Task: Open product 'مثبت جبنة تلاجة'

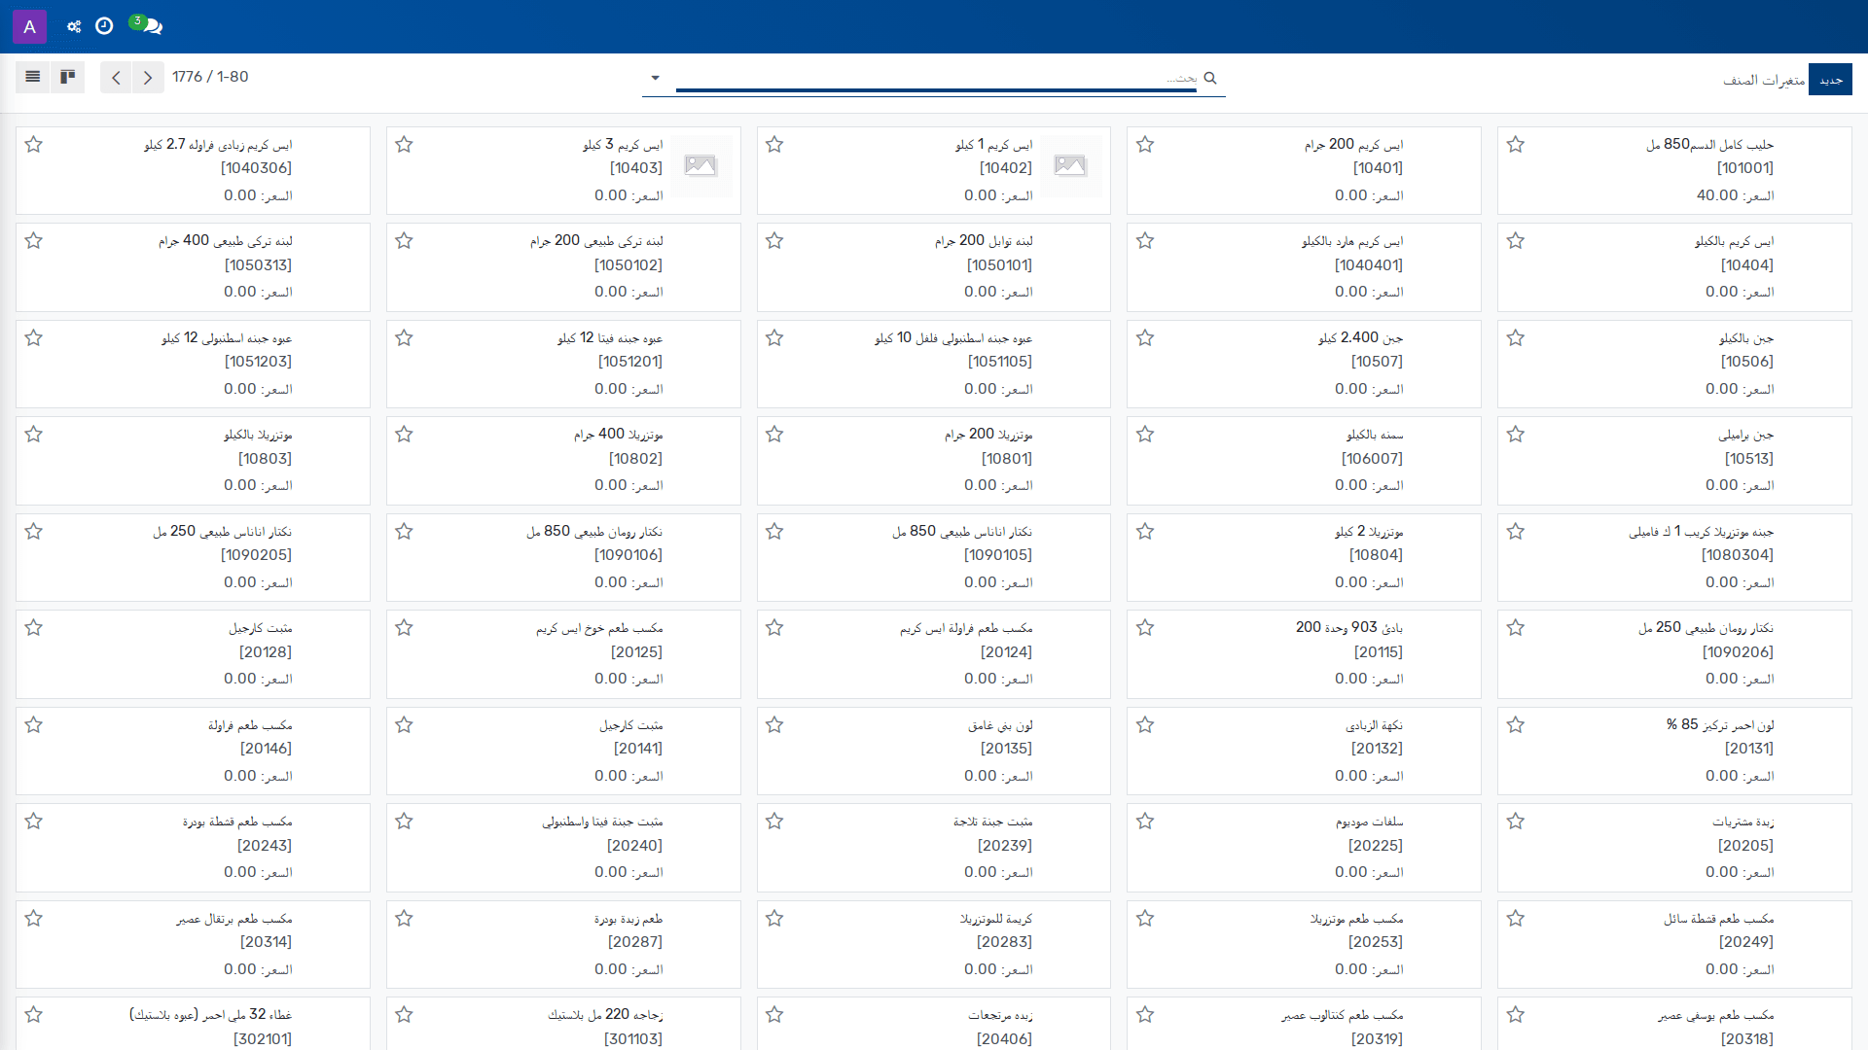Action: click(x=992, y=822)
